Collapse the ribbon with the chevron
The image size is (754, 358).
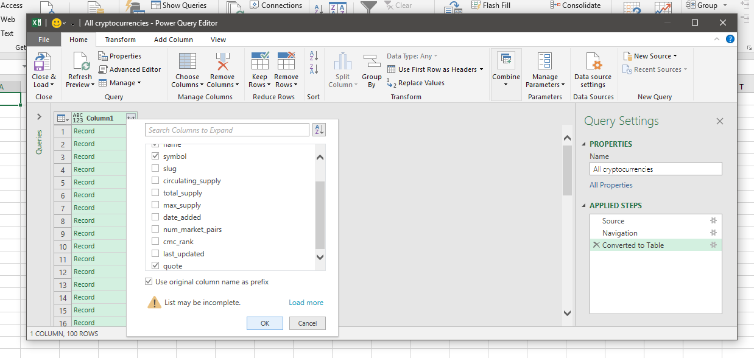click(x=717, y=39)
